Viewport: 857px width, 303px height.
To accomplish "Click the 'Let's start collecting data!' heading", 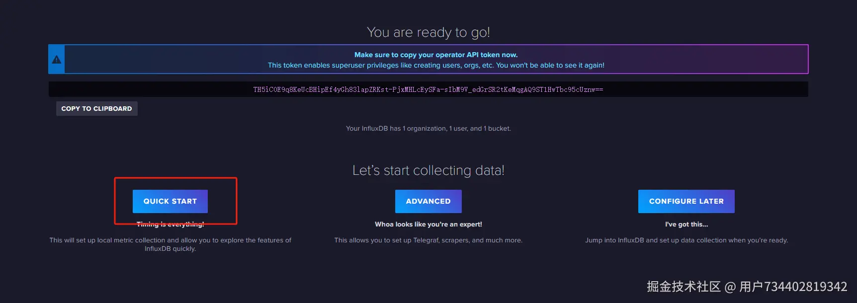I will pyautogui.click(x=428, y=170).
